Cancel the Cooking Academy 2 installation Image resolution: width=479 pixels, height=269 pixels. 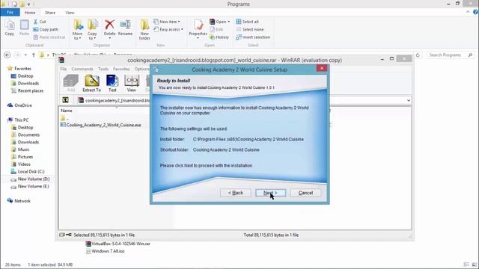(305, 193)
